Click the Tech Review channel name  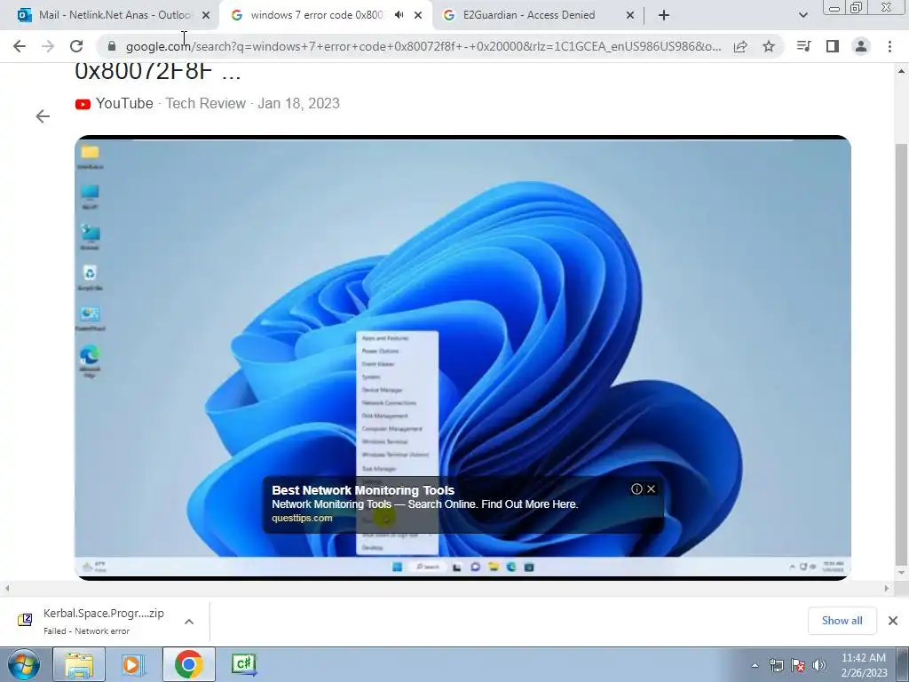206,103
